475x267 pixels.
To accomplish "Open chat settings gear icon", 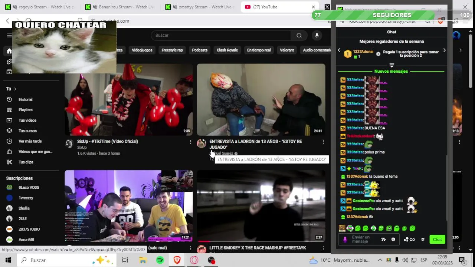I will point(423,240).
